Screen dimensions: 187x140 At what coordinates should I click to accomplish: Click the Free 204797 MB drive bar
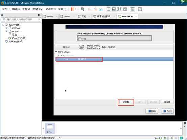click(114, 38)
